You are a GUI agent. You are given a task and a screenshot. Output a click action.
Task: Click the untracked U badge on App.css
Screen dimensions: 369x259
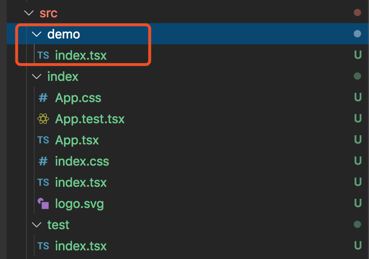click(357, 98)
